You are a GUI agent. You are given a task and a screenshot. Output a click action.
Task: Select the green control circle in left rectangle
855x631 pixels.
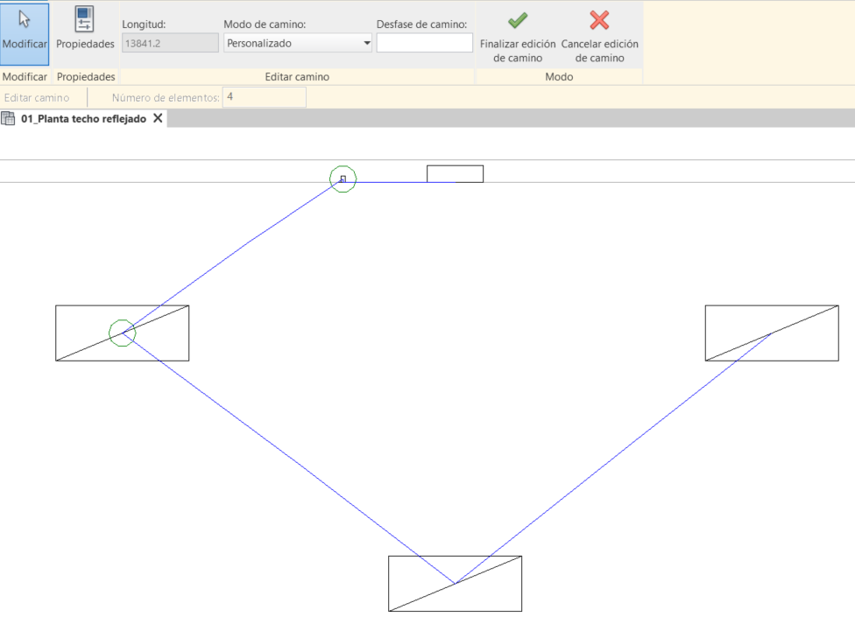122,333
